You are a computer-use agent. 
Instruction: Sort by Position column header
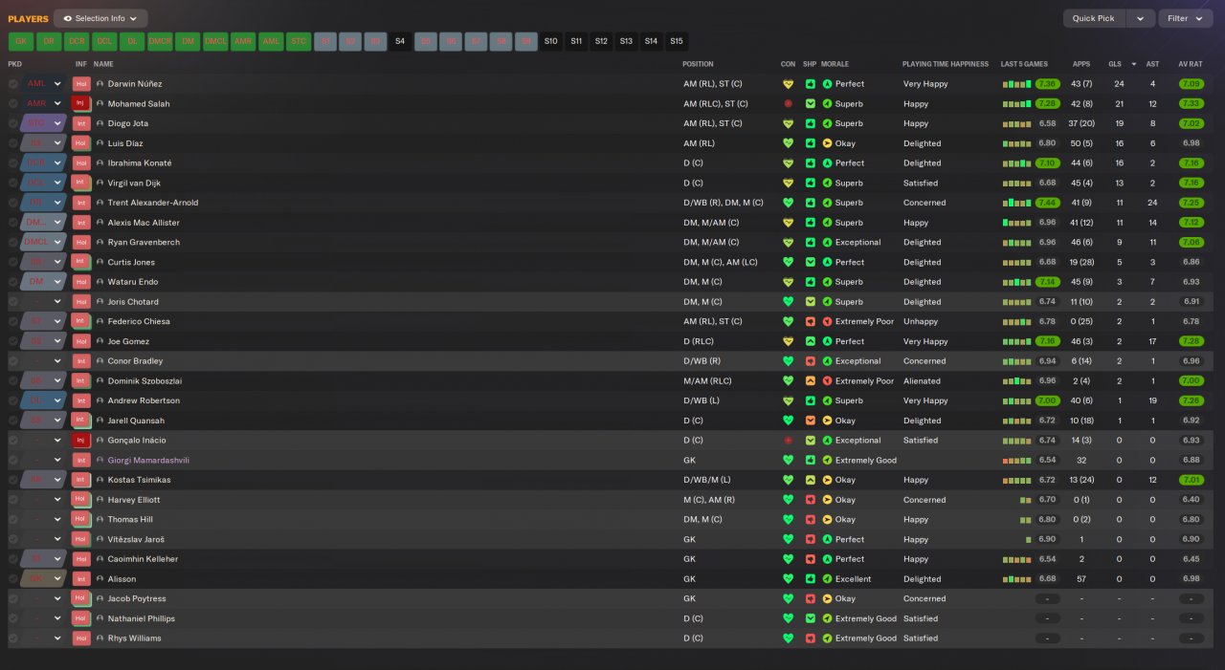698,64
